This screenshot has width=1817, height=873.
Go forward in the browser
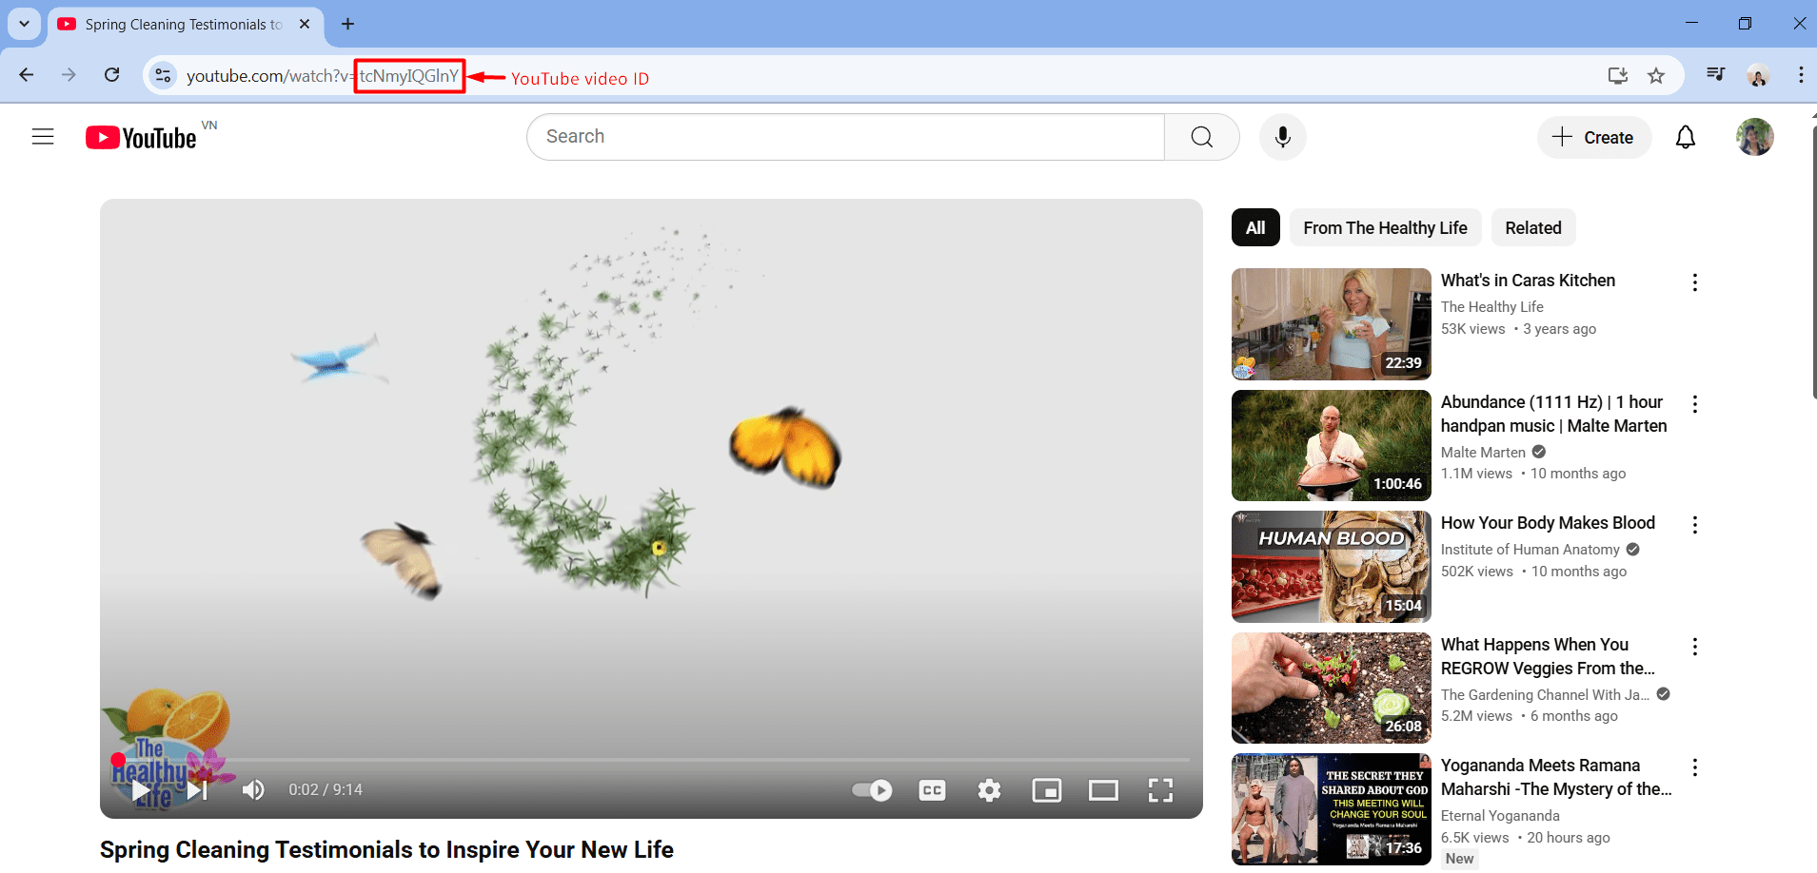point(69,75)
